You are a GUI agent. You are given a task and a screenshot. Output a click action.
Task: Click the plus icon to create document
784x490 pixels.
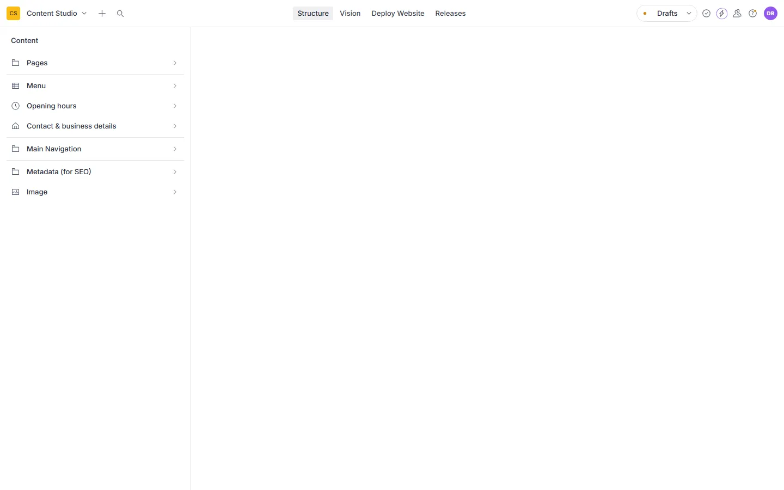click(x=102, y=13)
